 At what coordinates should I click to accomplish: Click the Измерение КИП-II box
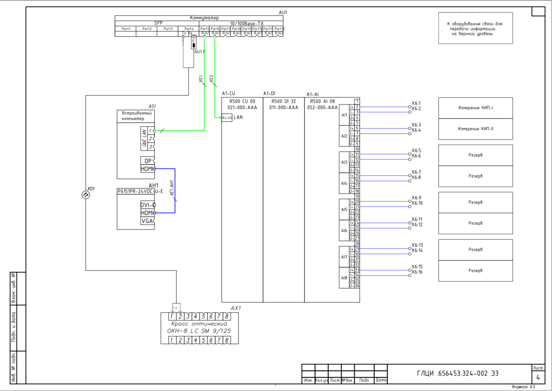click(475, 129)
